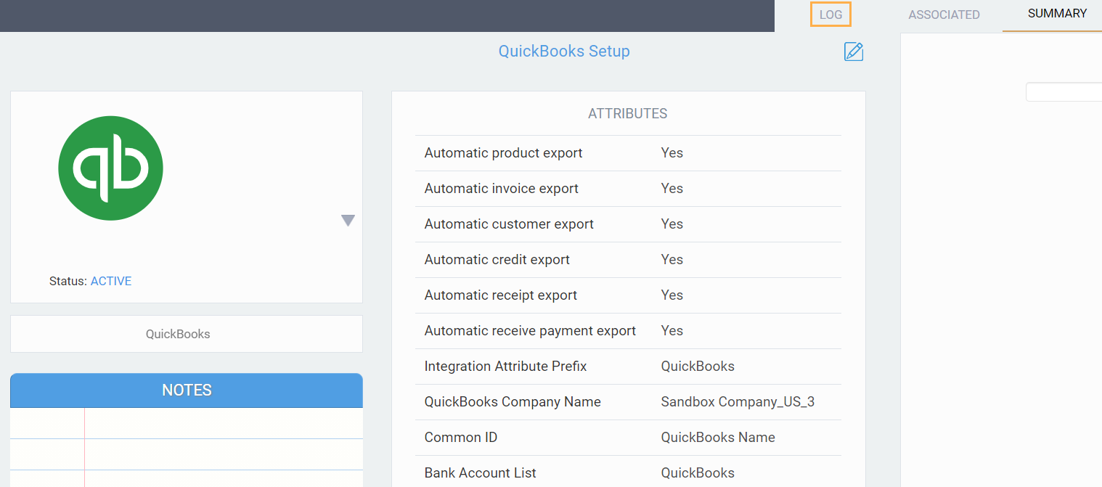Click the Sandbox Company_US_3 value

coord(737,402)
